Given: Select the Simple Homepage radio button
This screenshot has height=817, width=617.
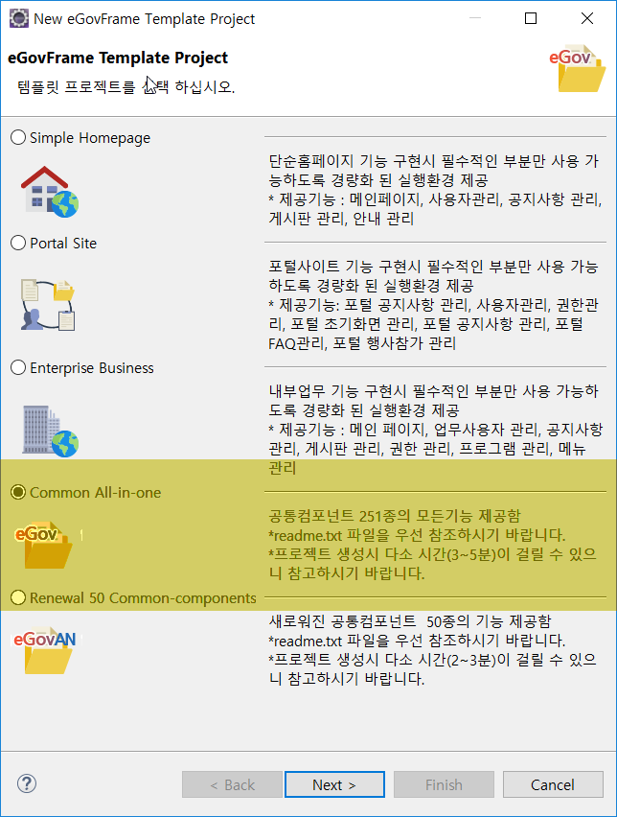Looking at the screenshot, I should [80, 137].
